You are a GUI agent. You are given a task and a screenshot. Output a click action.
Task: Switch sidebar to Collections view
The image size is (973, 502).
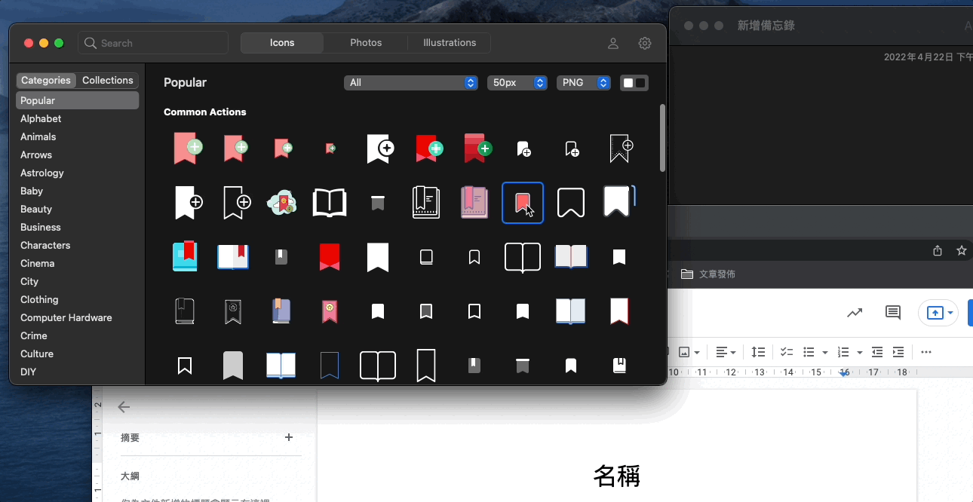(108, 81)
